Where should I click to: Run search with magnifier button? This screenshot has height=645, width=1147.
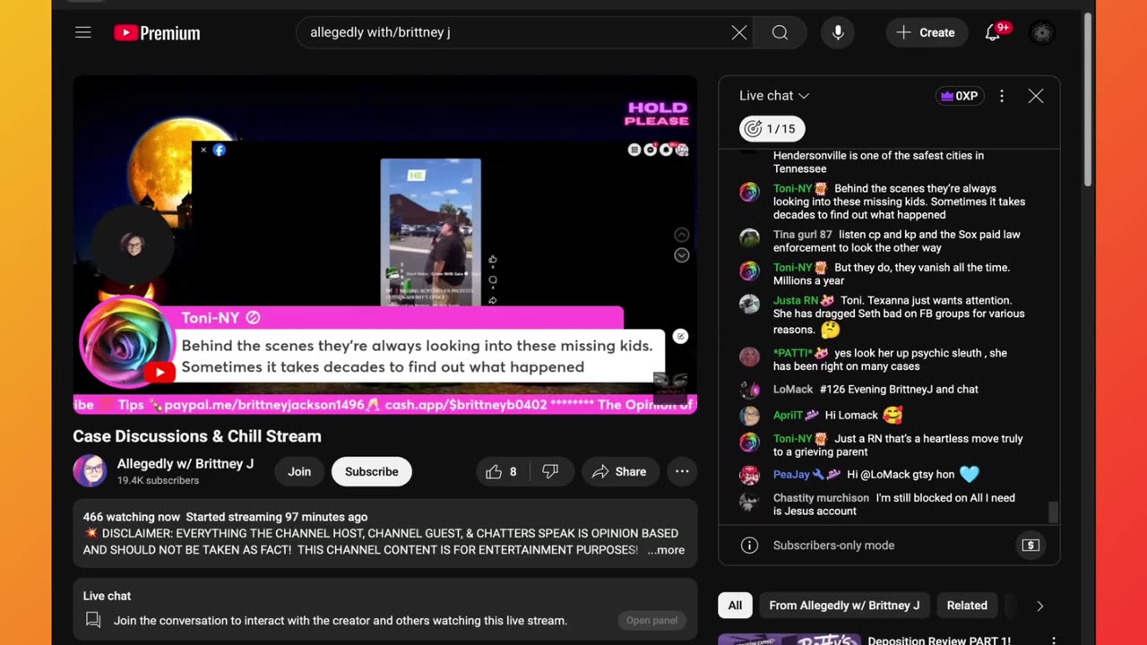coord(780,32)
